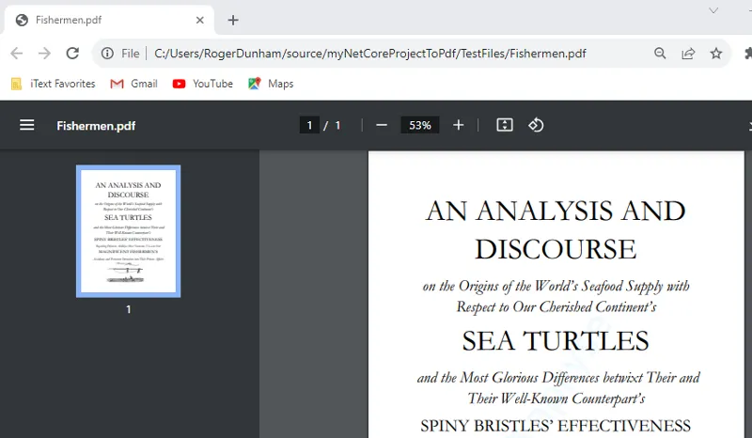Open the browser zoom magnifier icon

click(661, 54)
